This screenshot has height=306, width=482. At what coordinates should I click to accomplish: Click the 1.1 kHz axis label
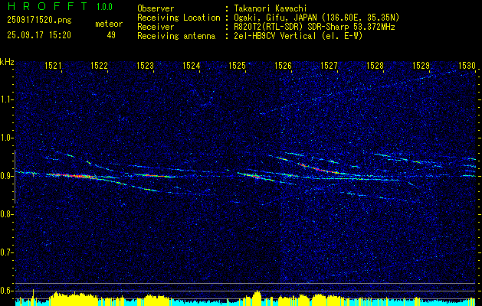pyautogui.click(x=6, y=99)
